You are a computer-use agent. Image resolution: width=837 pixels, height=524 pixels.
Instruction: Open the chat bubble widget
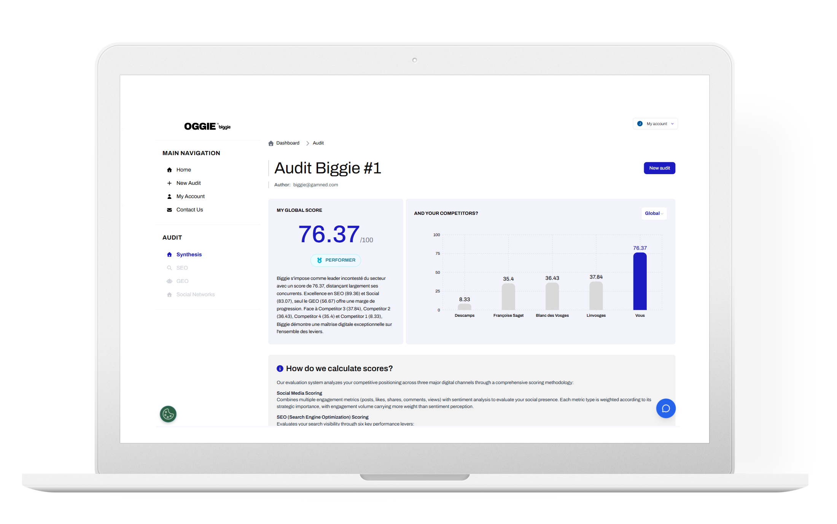[665, 408]
